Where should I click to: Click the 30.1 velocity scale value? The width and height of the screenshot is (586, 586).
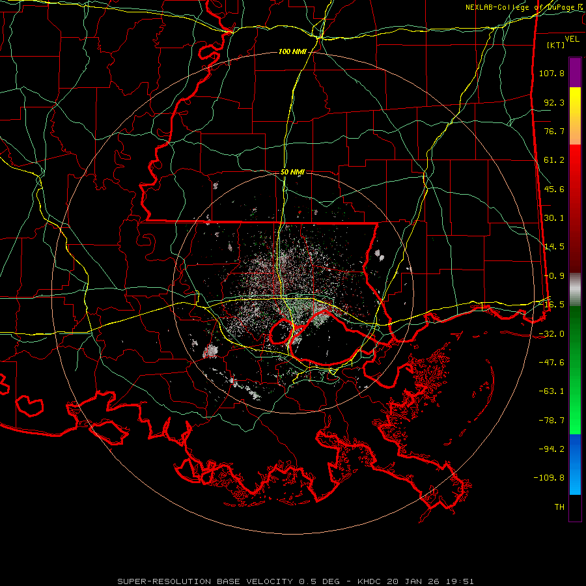coord(554,218)
